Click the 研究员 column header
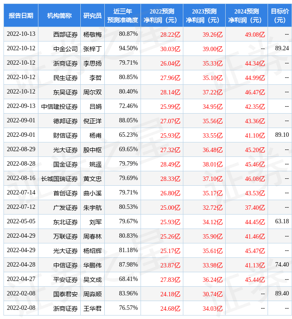 (93, 15)
